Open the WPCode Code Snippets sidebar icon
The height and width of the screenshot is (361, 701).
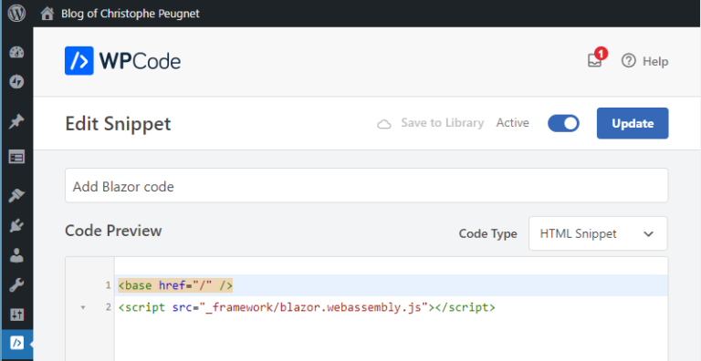click(x=16, y=343)
